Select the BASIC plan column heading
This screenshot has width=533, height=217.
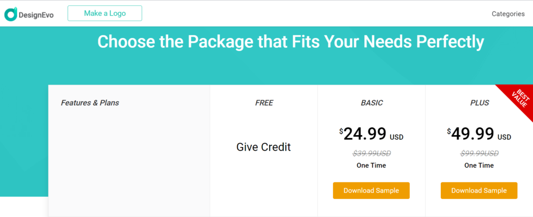[372, 103]
